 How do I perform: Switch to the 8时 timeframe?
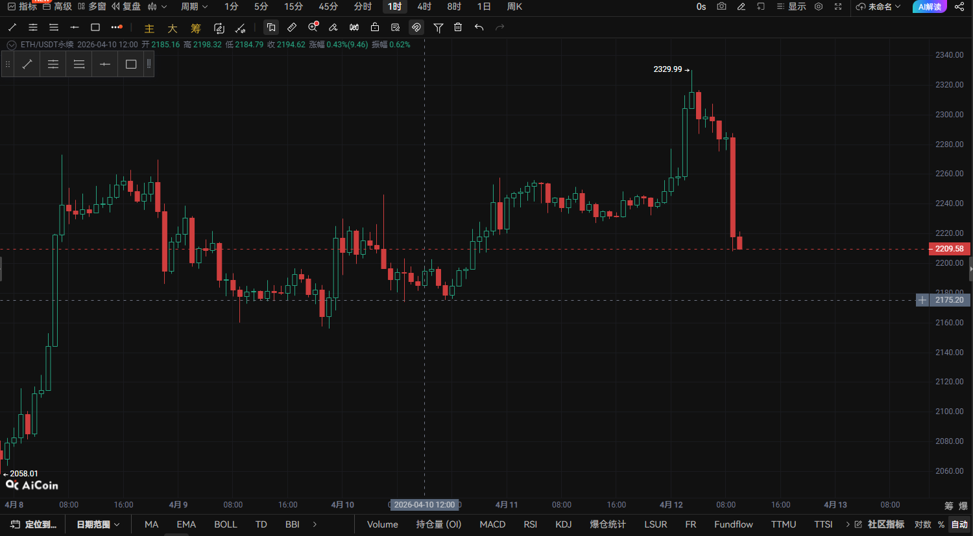(x=454, y=6)
